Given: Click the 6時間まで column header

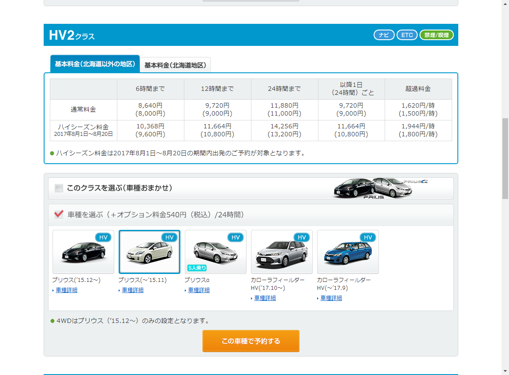Looking at the screenshot, I should [150, 89].
